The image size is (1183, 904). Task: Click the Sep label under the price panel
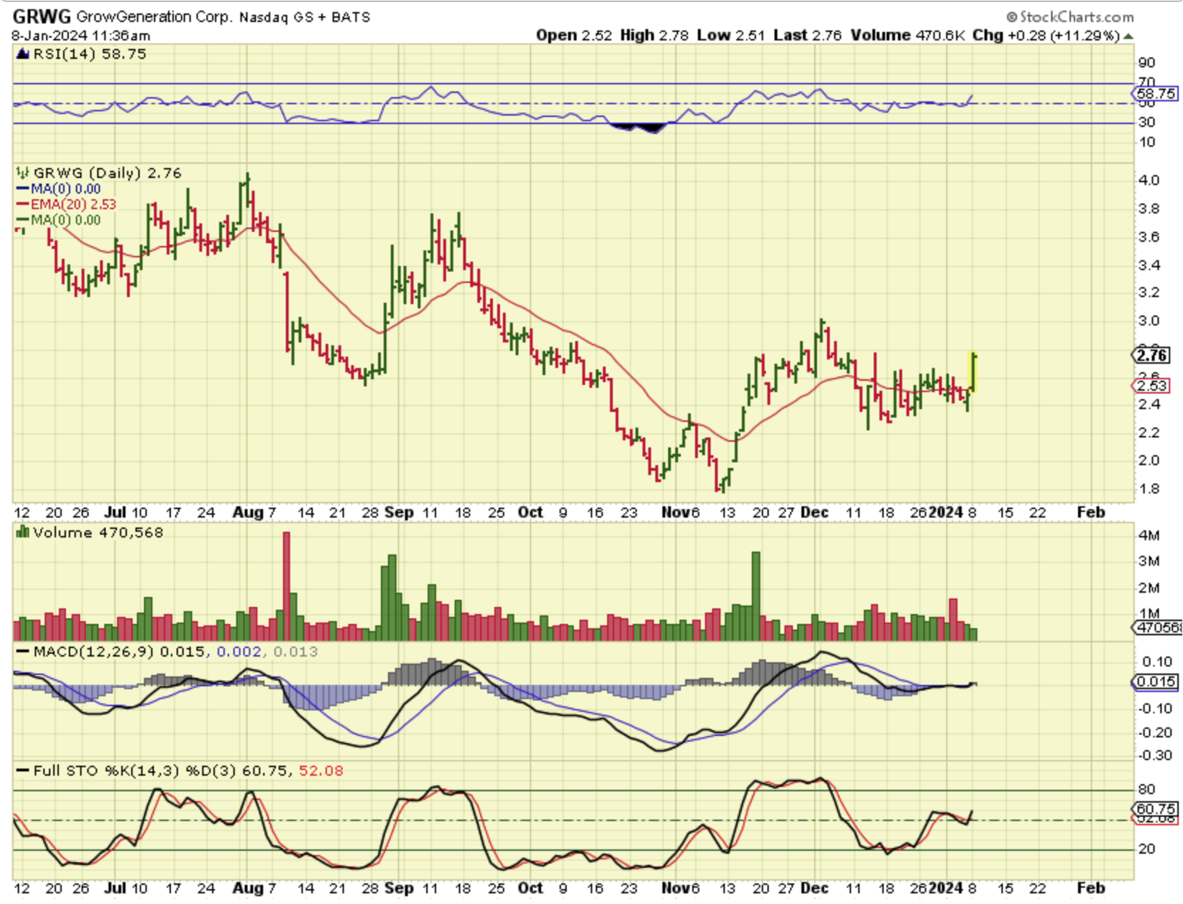point(399,512)
